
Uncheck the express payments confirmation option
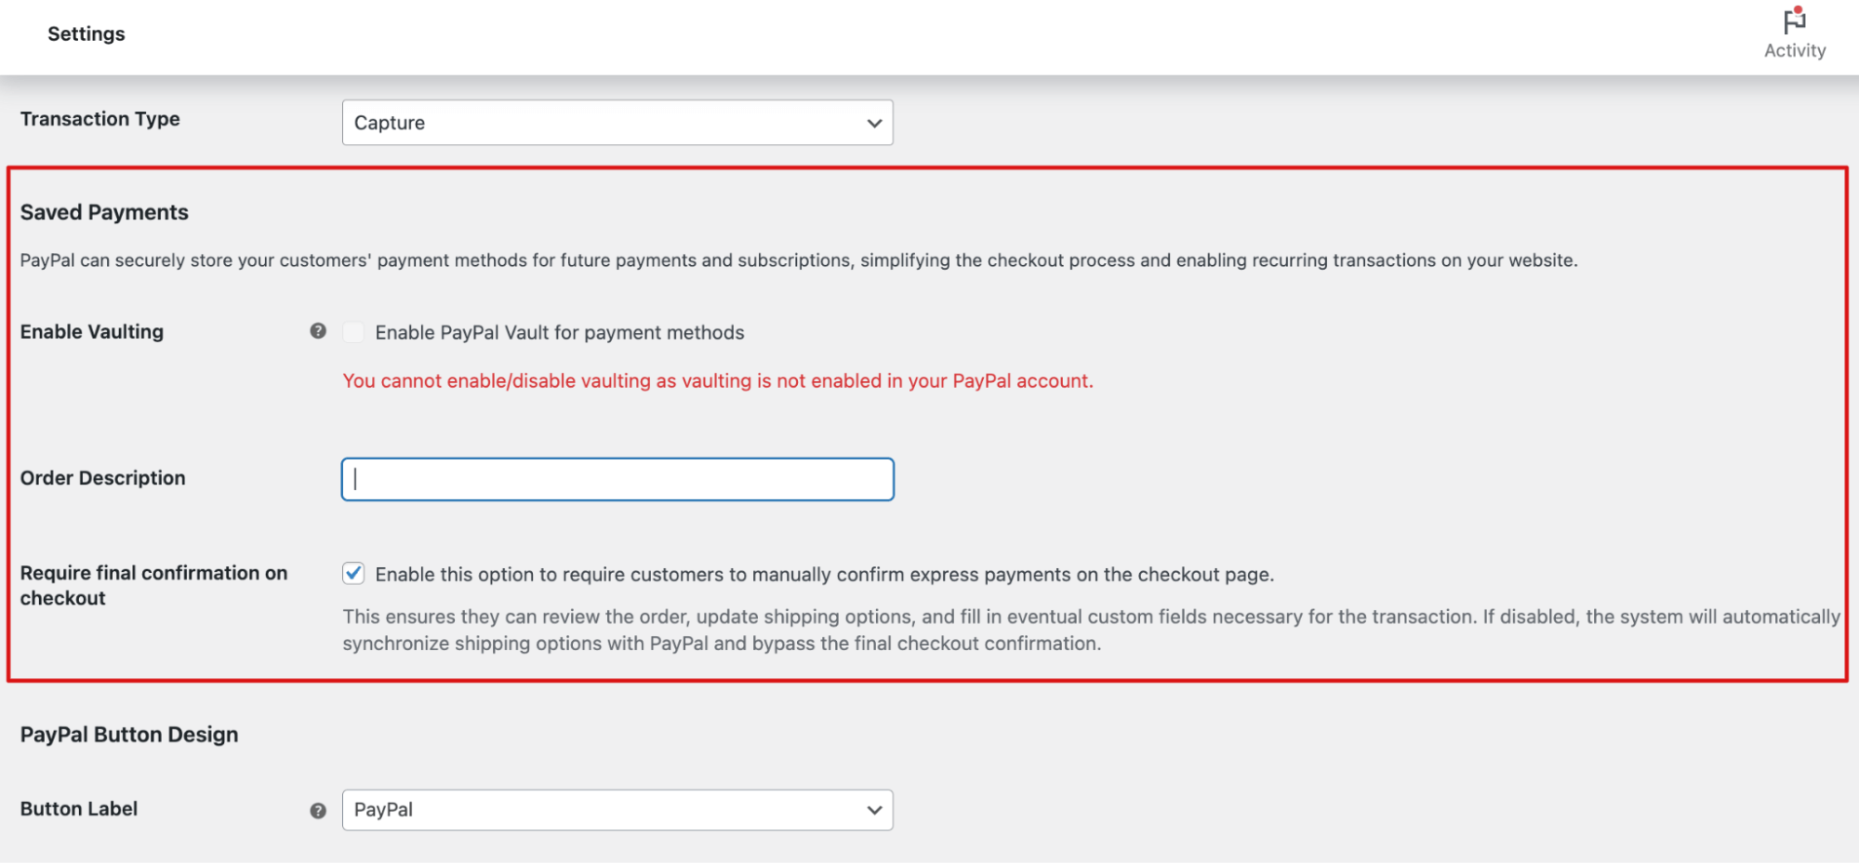pos(353,574)
